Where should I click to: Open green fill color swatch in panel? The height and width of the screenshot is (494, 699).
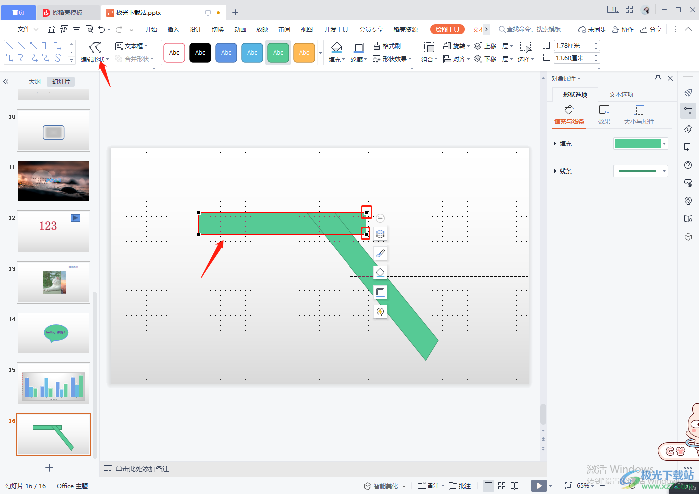click(x=641, y=144)
